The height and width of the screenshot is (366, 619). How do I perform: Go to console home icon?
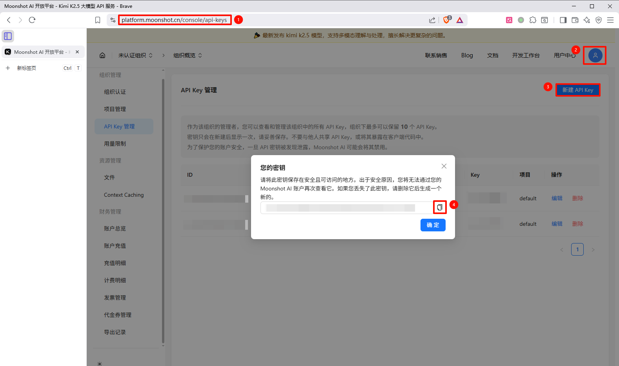102,55
